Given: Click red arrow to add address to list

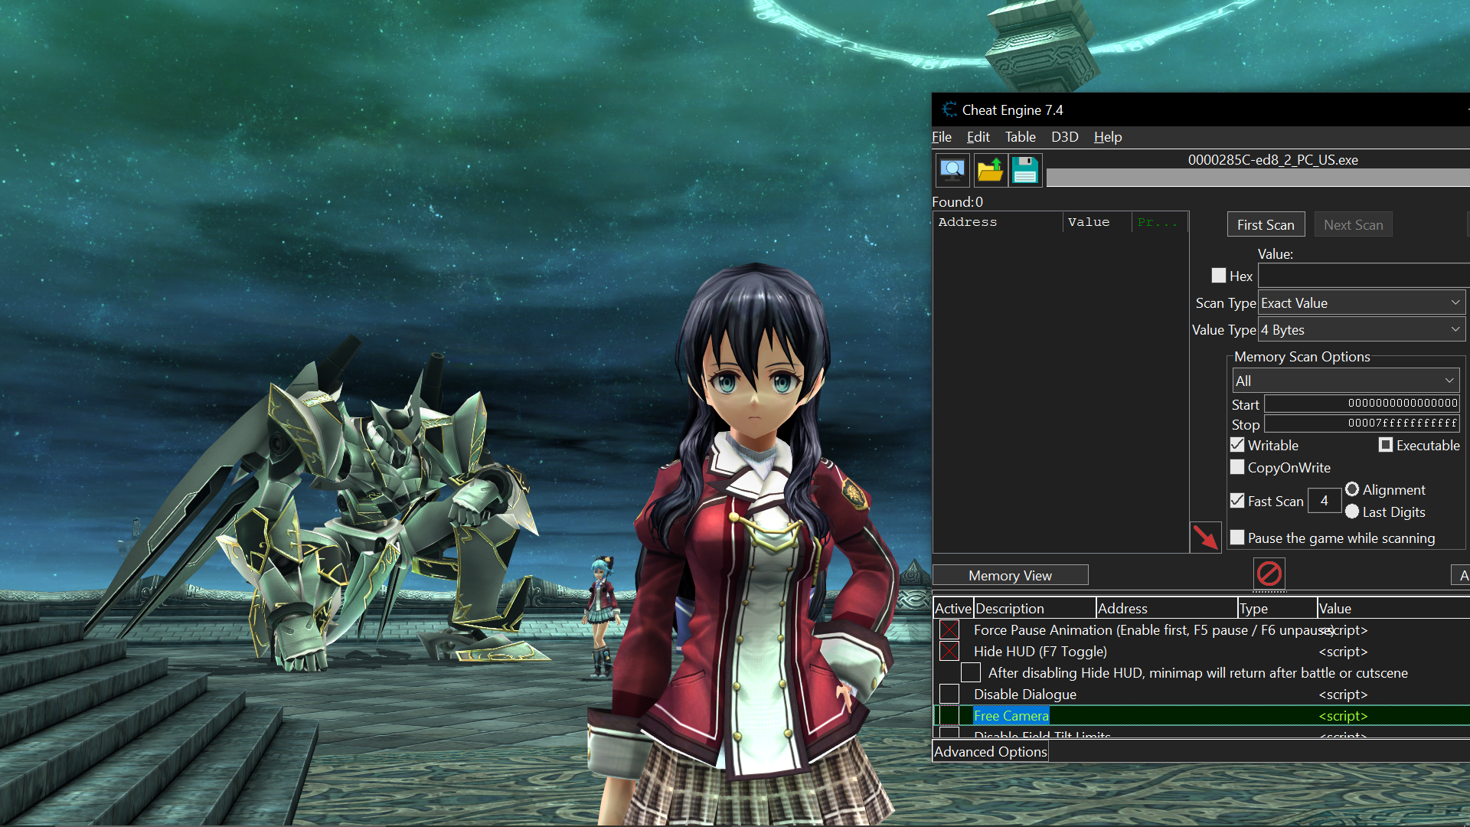Looking at the screenshot, I should pos(1205,537).
